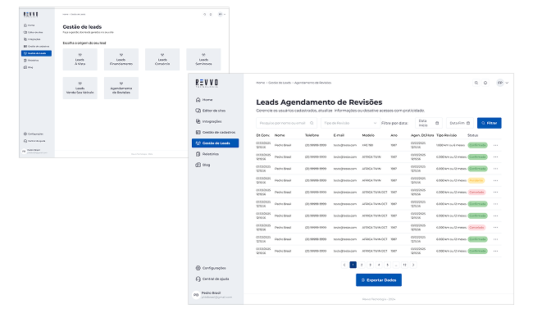Select page 5 in pagination
This screenshot has width=533, height=313.
tap(388, 265)
